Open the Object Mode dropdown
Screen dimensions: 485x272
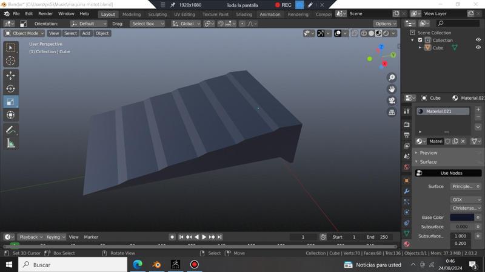tap(25, 33)
